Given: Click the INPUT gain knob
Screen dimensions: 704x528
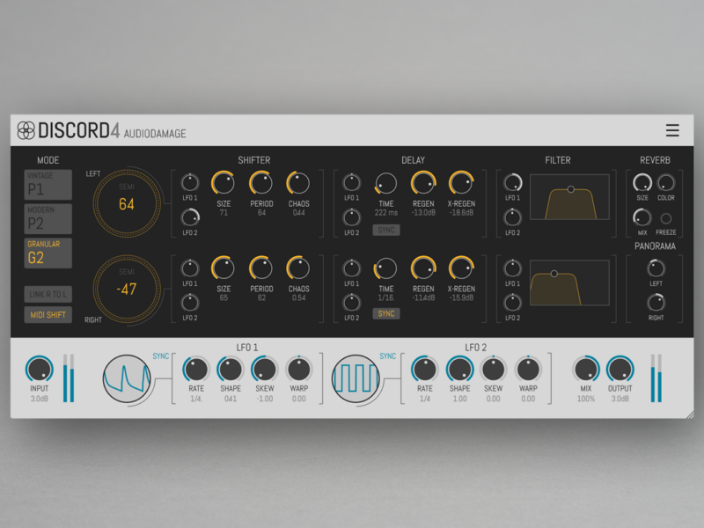Looking at the screenshot, I should pyautogui.click(x=39, y=369).
